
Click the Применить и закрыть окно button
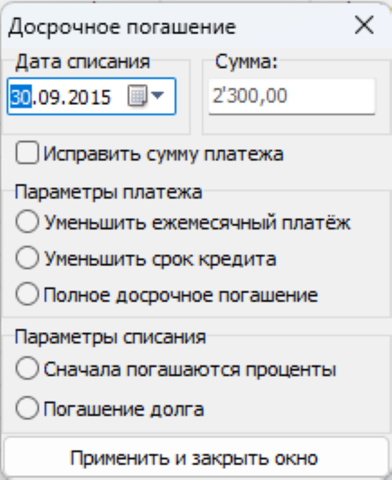coord(196,457)
